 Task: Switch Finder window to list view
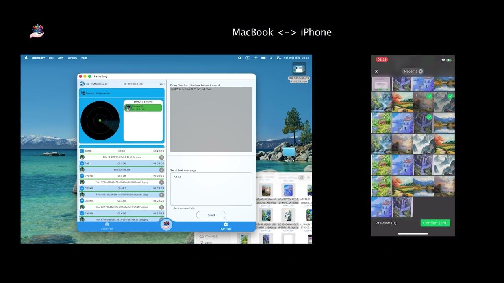[308, 178]
